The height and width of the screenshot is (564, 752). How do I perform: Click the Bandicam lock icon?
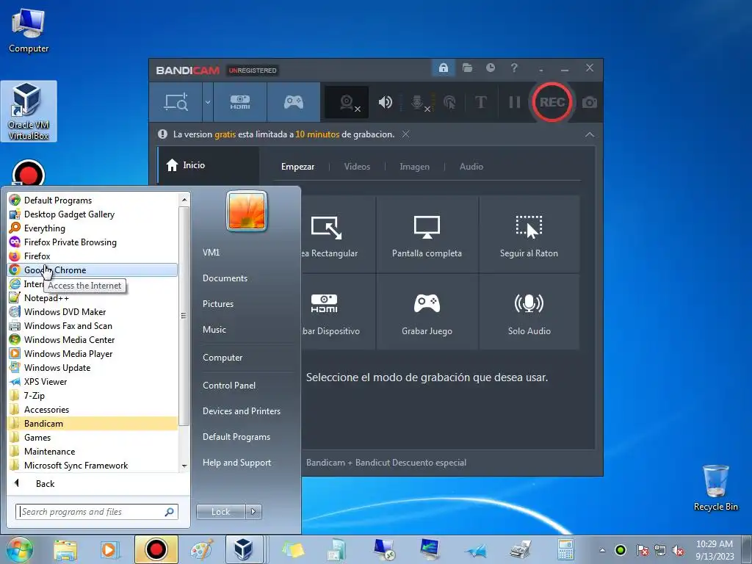click(x=443, y=68)
